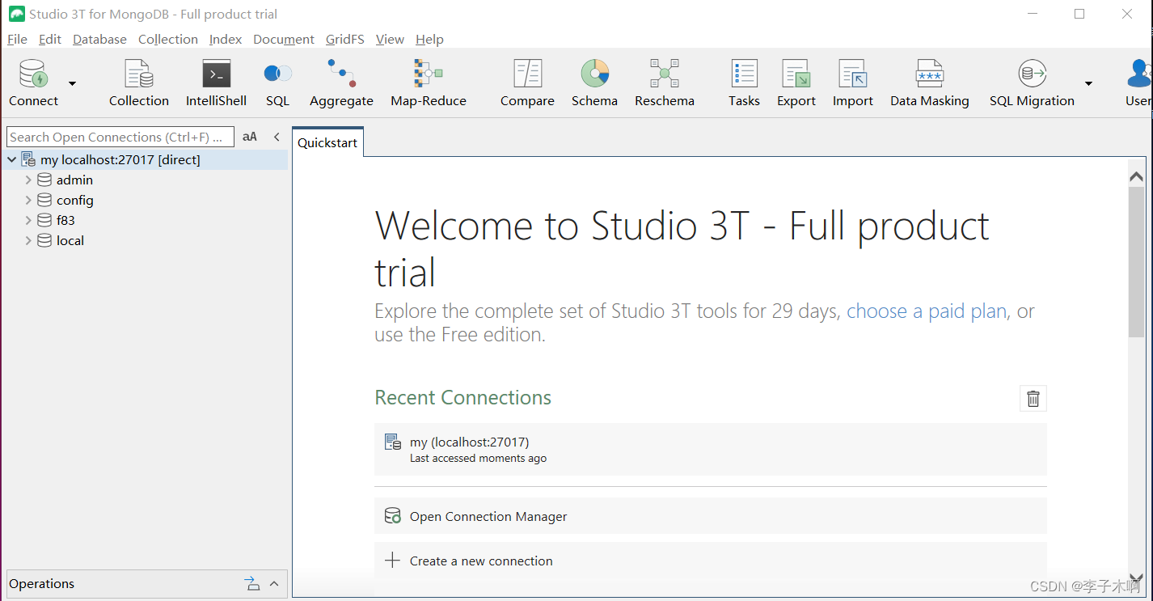Image resolution: width=1153 pixels, height=601 pixels.
Task: Open the Help menu
Action: (429, 39)
